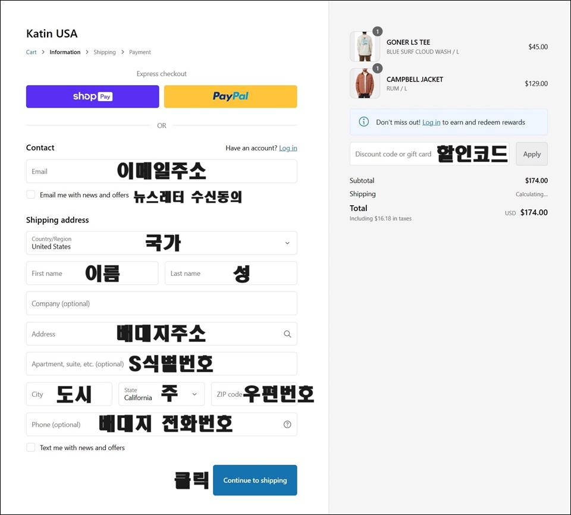Viewport: 571px width, 515px height.
Task: Open the Country/Region dropdown
Action: click(161, 243)
